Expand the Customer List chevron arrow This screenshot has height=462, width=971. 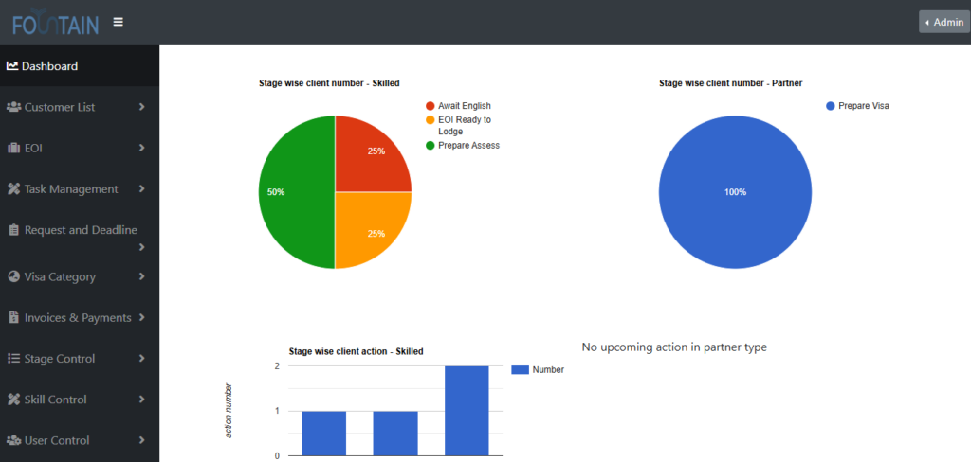(141, 107)
